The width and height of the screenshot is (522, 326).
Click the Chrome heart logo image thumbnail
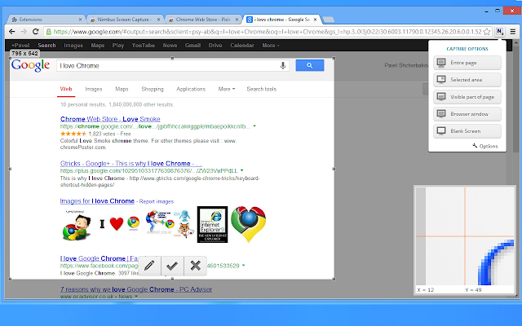coord(248,224)
